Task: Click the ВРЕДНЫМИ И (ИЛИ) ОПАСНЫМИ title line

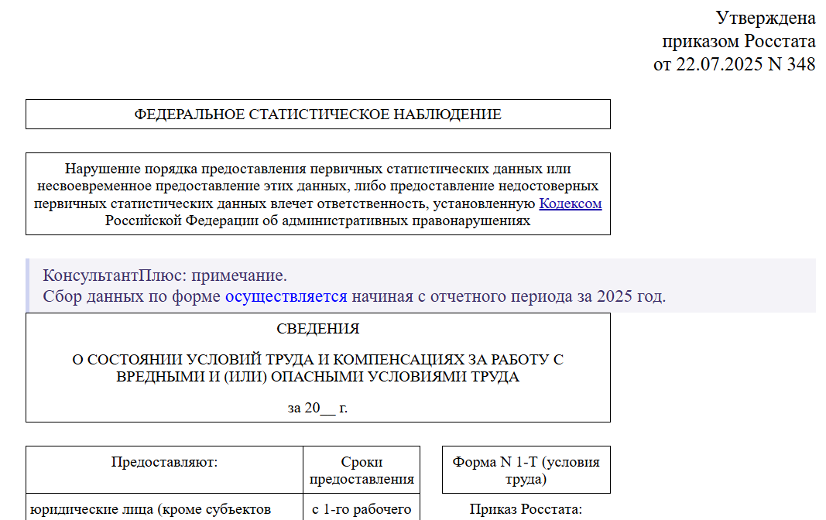Action: pos(317,377)
